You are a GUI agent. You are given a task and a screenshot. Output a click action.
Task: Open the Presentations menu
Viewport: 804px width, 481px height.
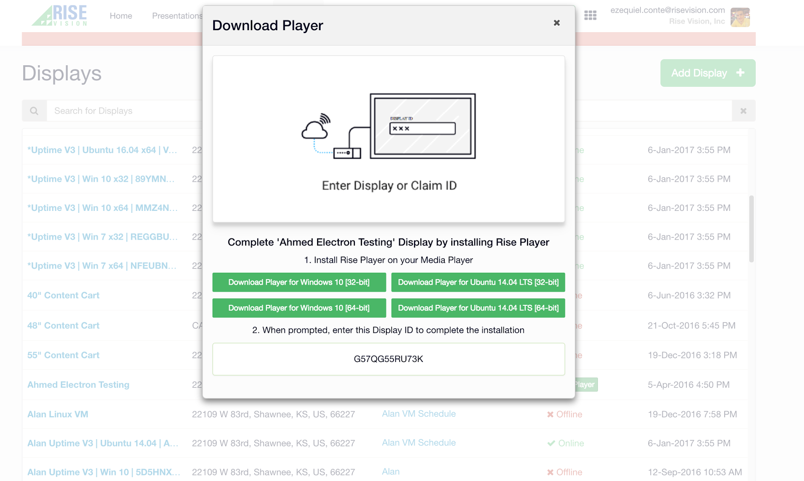[177, 16]
